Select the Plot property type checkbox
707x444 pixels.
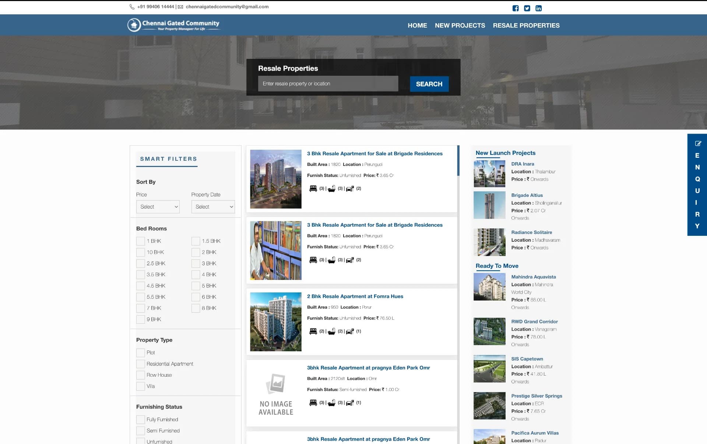tap(140, 353)
